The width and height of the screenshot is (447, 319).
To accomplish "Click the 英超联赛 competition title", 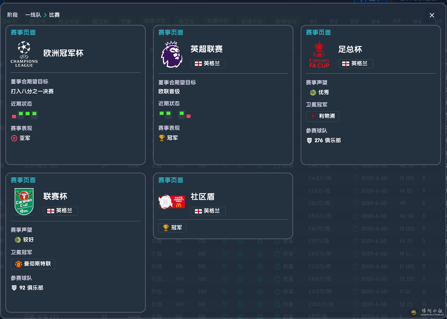I will (207, 49).
